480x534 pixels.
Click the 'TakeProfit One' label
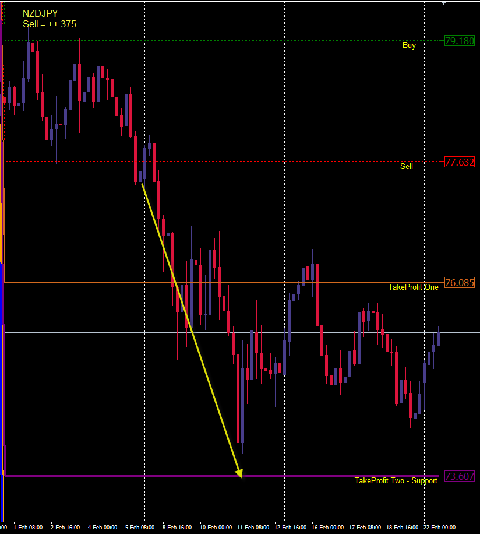click(414, 287)
